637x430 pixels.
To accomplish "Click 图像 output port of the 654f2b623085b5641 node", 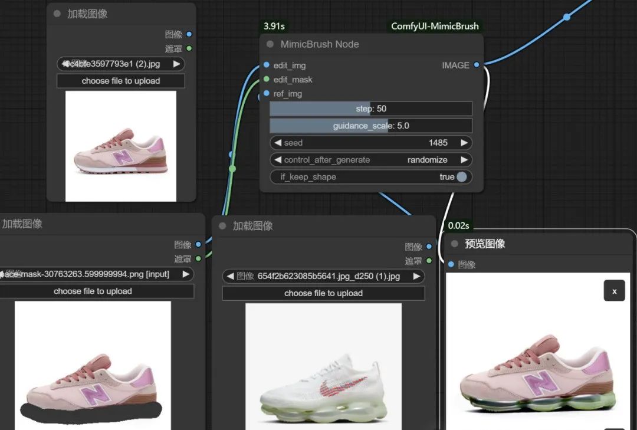I will coord(429,247).
